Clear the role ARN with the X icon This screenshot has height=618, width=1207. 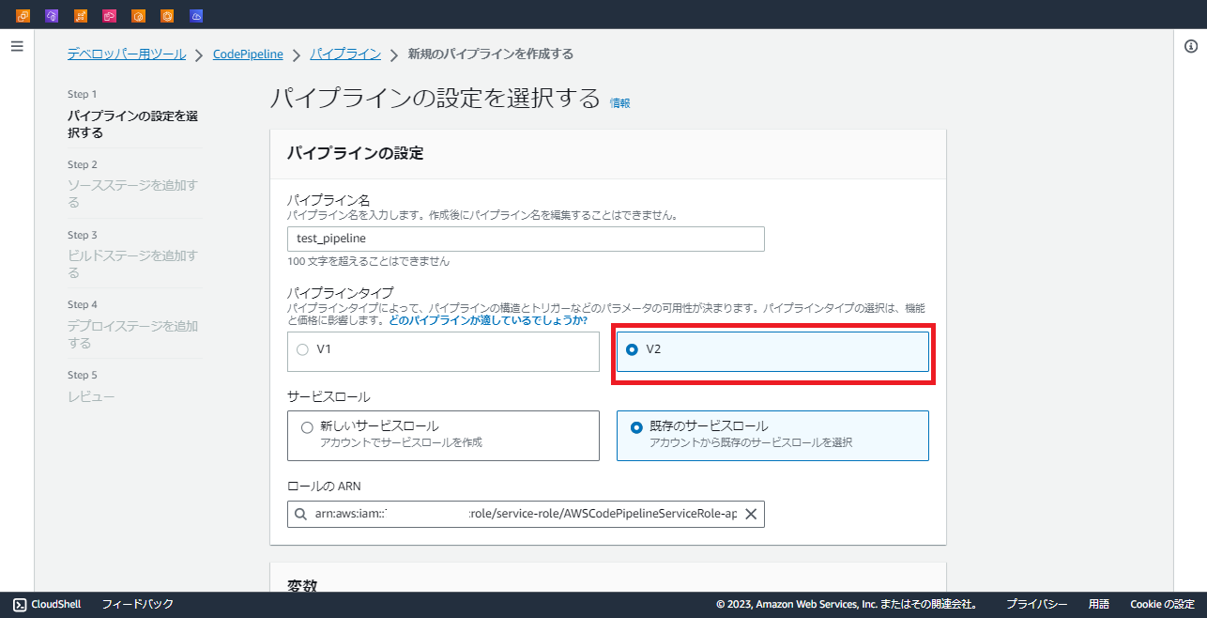click(751, 514)
